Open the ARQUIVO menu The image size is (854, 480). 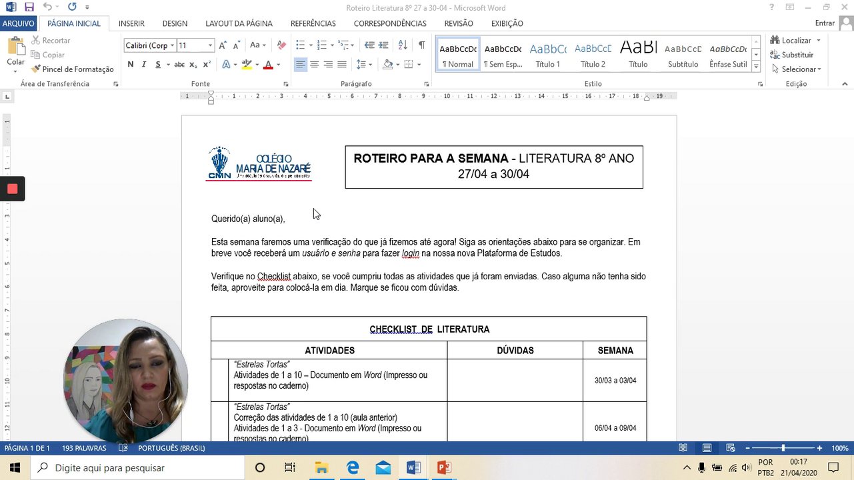click(19, 23)
